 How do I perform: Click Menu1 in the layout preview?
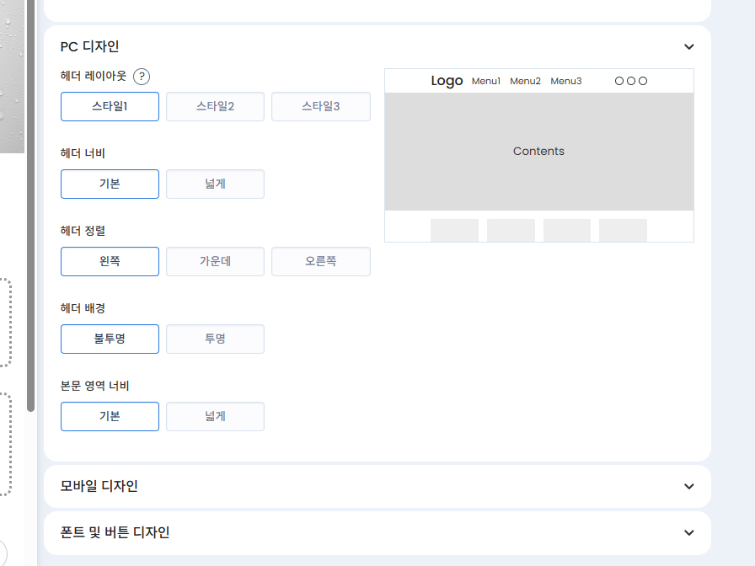point(486,81)
